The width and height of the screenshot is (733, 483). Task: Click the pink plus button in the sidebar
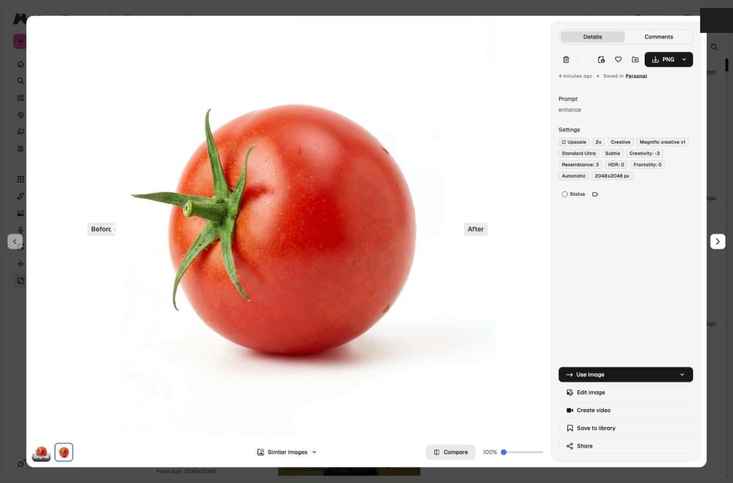[20, 42]
